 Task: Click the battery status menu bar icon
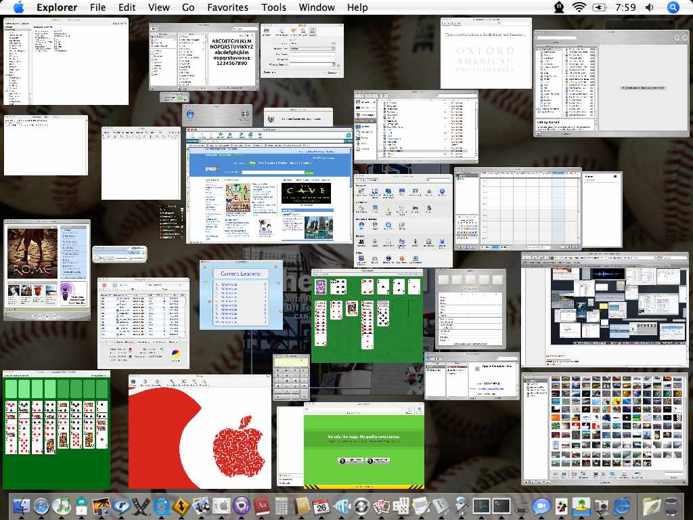(x=600, y=7)
